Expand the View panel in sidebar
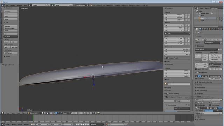The width and height of the screenshot is (224, 126). pos(167,61)
